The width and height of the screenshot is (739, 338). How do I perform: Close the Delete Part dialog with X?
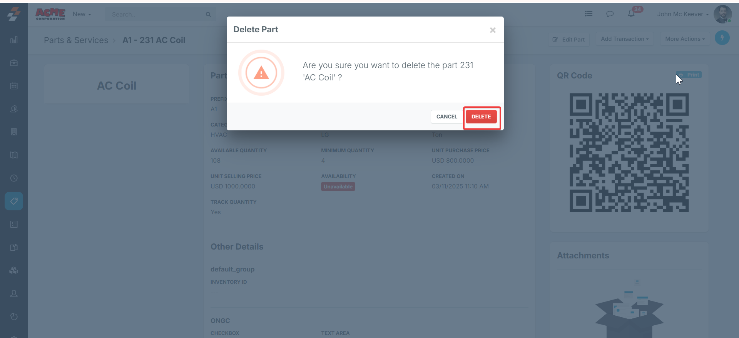pos(493,30)
